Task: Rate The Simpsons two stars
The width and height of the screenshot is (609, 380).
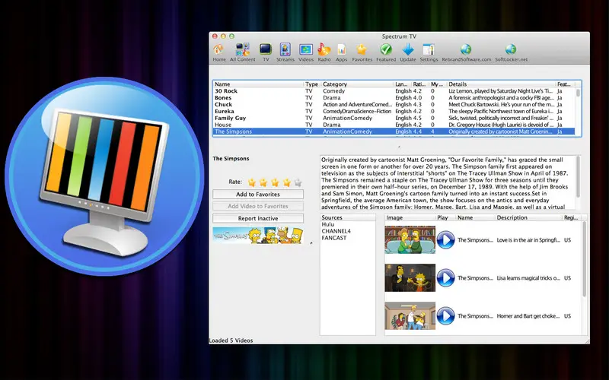Action: pyautogui.click(x=263, y=182)
